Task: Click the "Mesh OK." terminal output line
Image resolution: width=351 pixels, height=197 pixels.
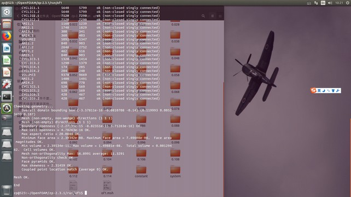Action: (21, 177)
